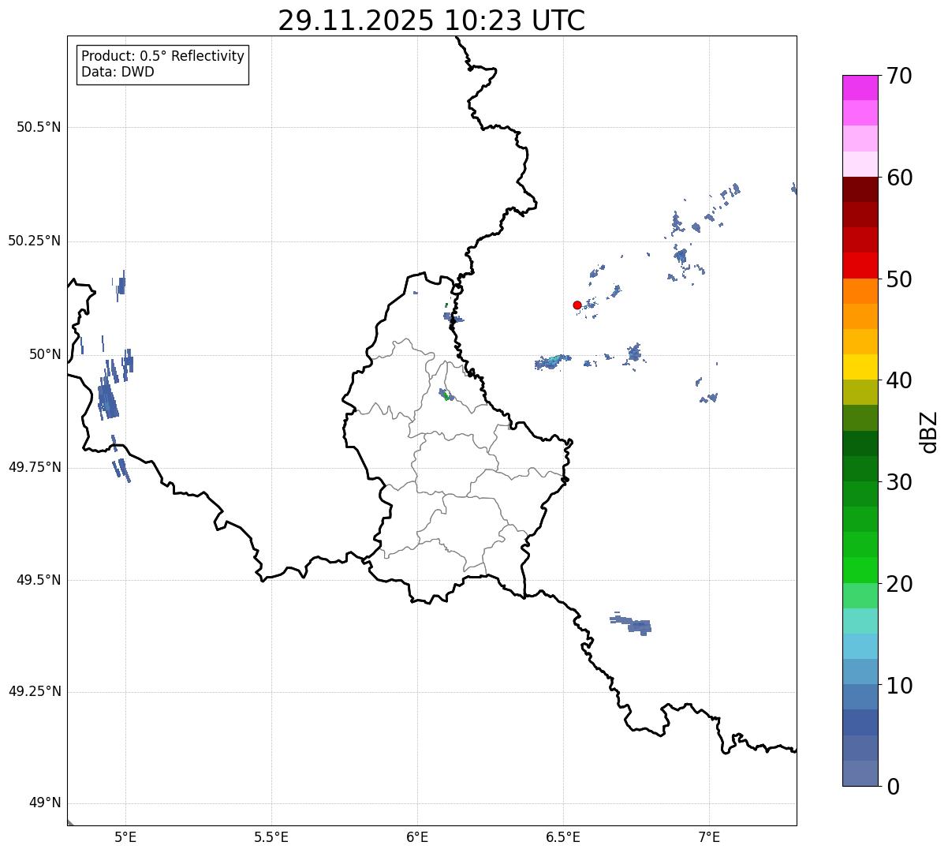The height and width of the screenshot is (853, 948).
Task: Click the bright red 50 dBZ colorbar band
Action: [860, 266]
